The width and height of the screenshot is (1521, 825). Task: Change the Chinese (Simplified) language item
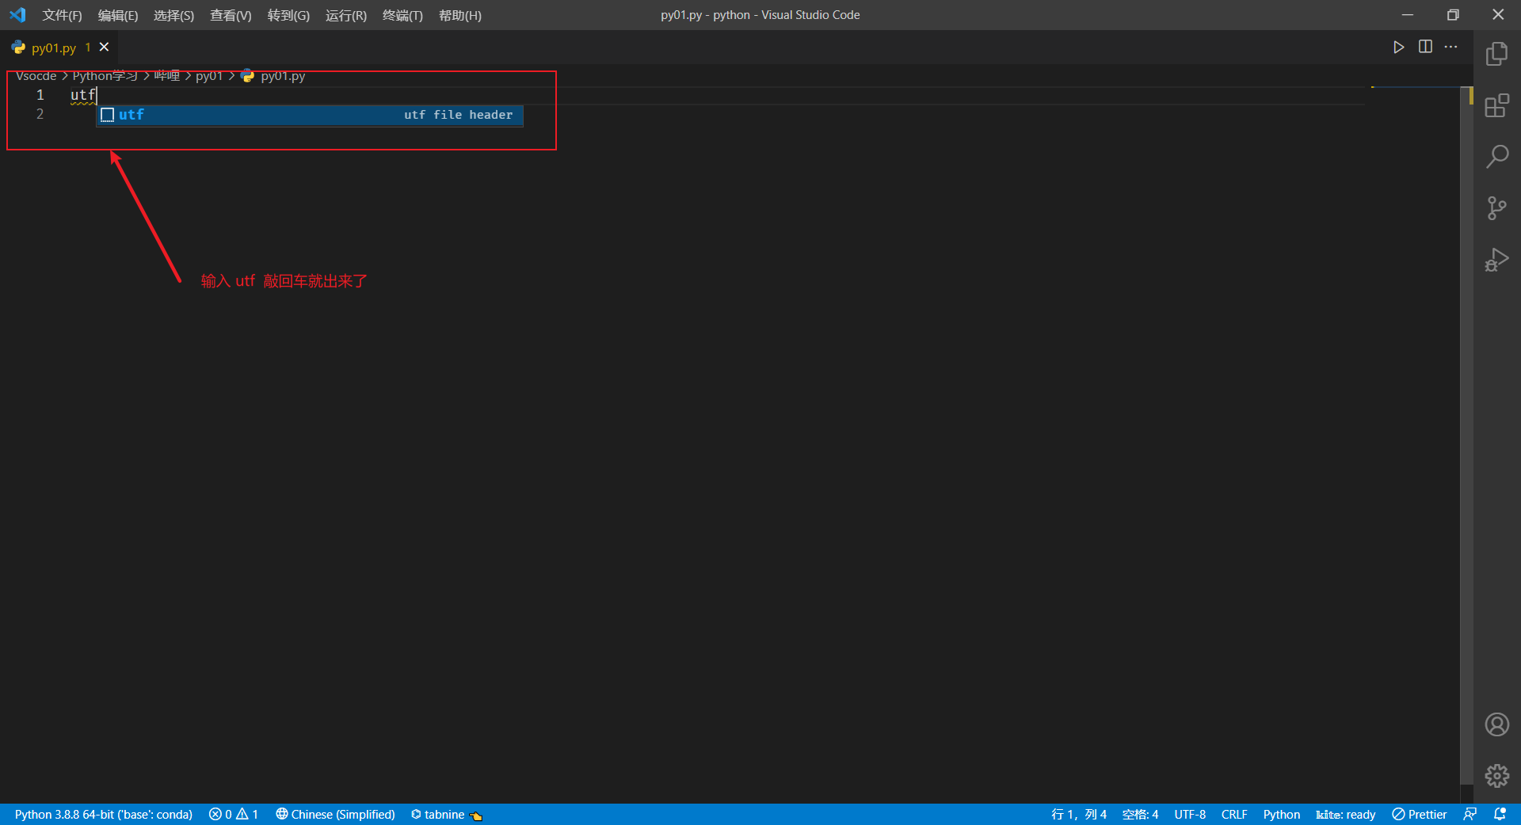(335, 814)
